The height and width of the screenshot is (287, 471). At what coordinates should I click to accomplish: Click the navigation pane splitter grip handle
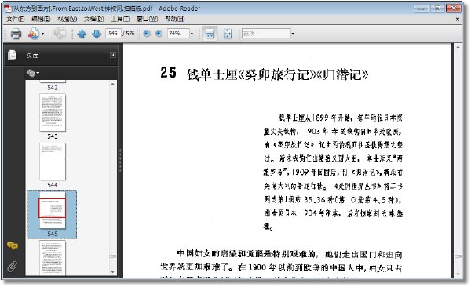tap(120, 160)
